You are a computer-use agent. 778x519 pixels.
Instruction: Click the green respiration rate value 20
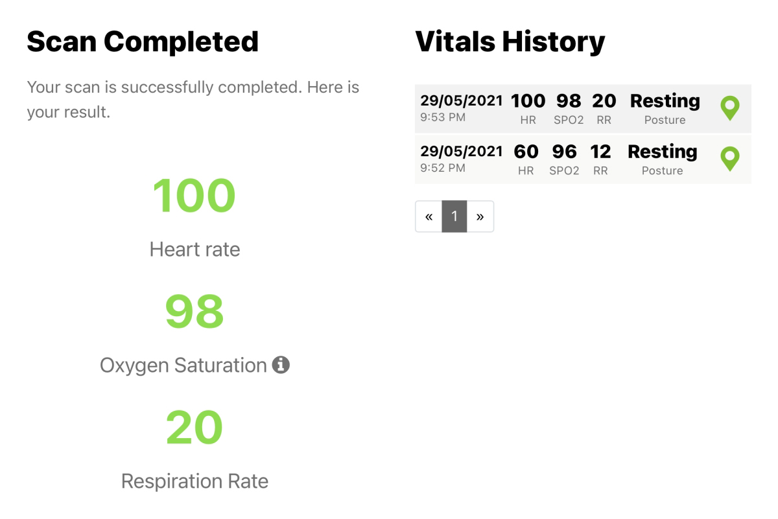coord(194,428)
